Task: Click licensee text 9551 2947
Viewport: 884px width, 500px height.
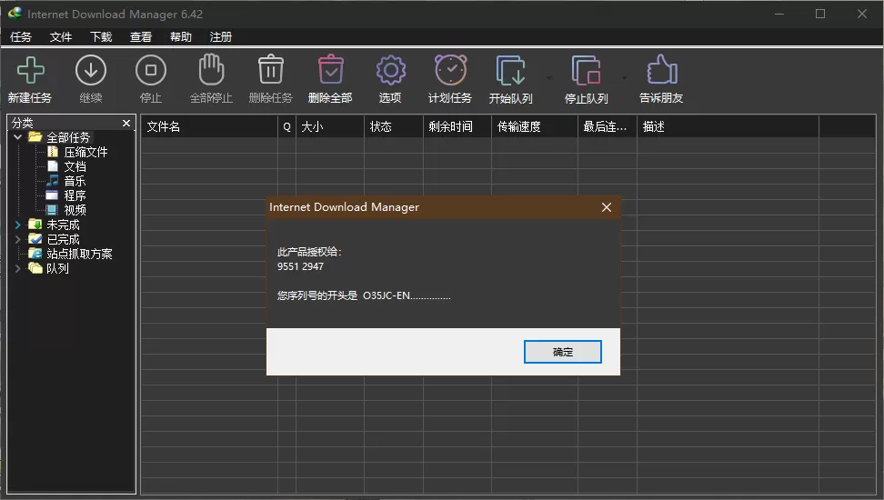Action: coord(300,266)
